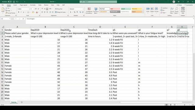
Task: Open Format as Table
Action: click(96, 10)
